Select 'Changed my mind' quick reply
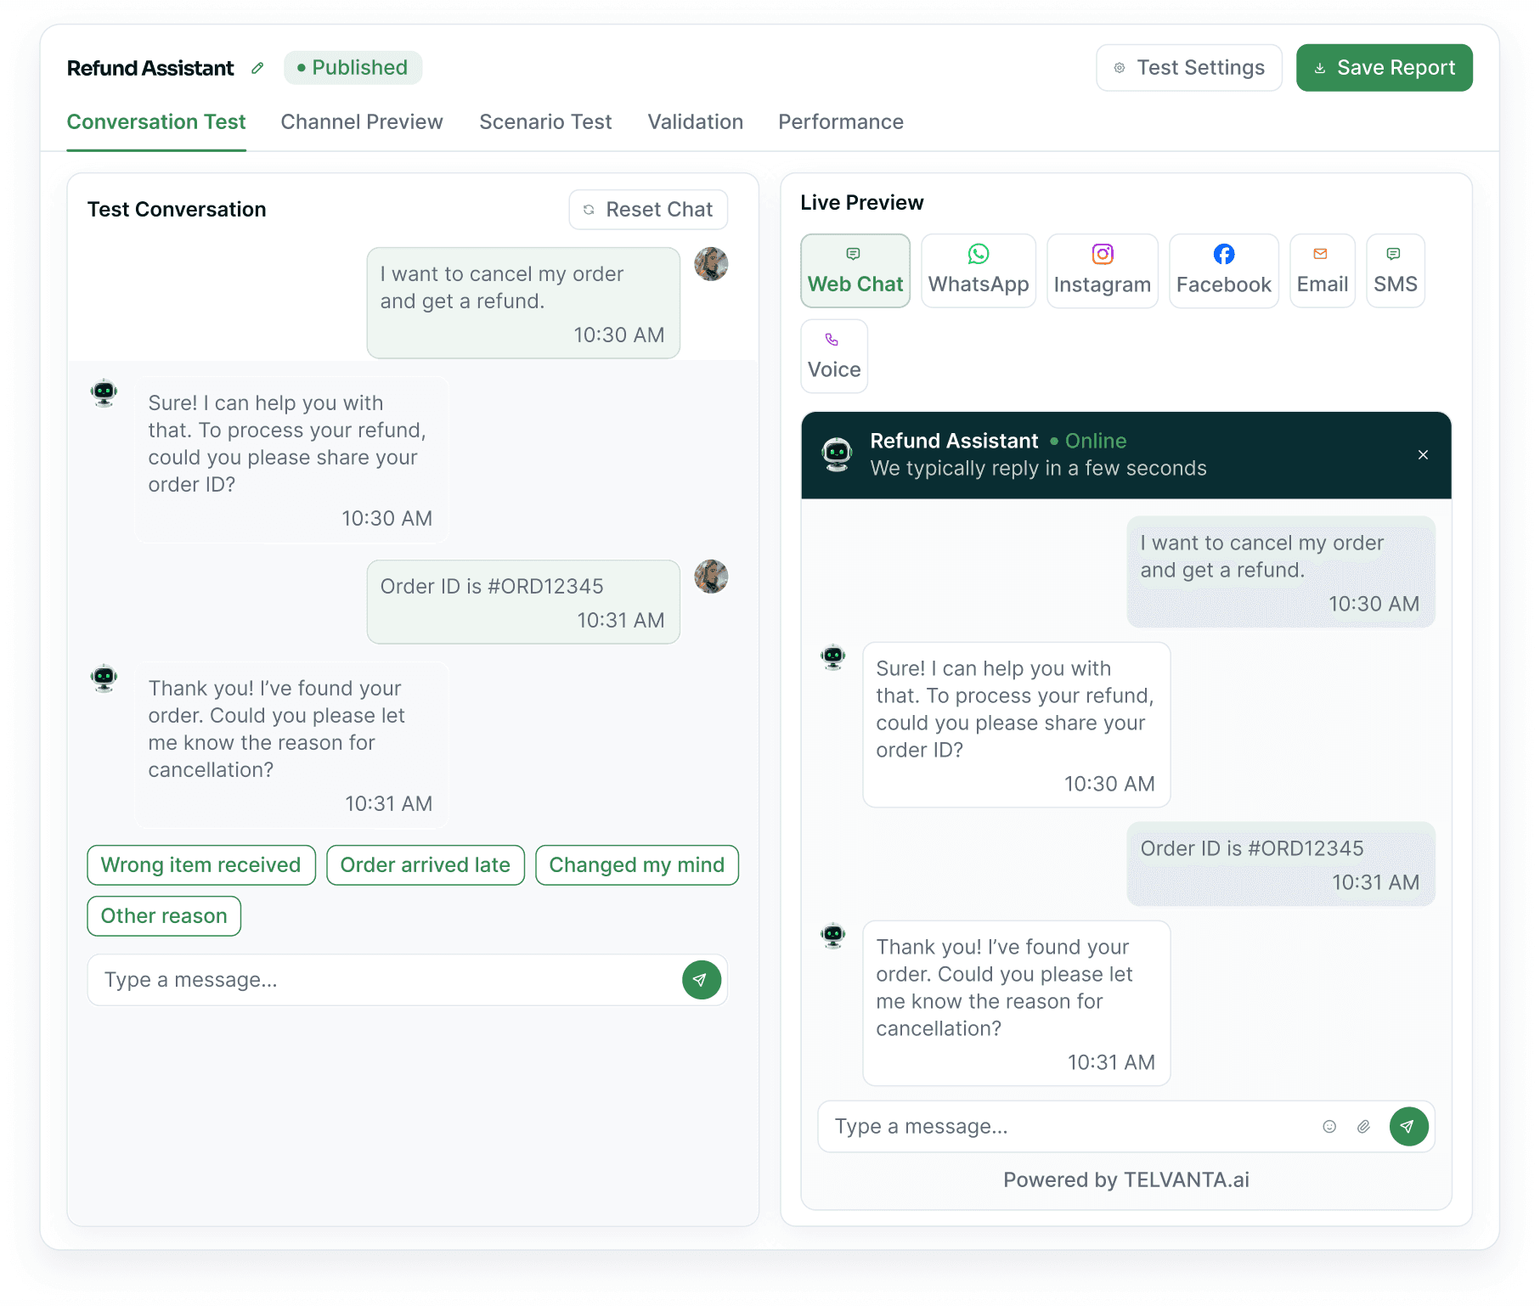Viewport: 1540px width, 1306px height. pos(637,865)
